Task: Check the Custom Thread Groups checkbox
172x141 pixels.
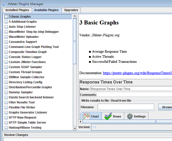Action: pos(6,72)
